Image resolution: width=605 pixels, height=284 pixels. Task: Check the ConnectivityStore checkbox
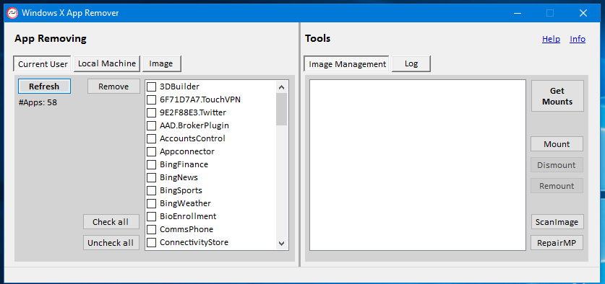[x=152, y=242]
